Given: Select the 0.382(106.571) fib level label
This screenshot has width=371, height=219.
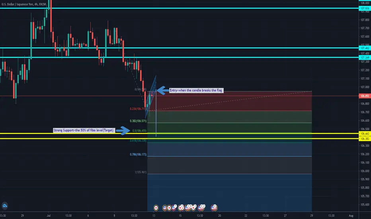Looking at the screenshot, I should pyautogui.click(x=138, y=121).
